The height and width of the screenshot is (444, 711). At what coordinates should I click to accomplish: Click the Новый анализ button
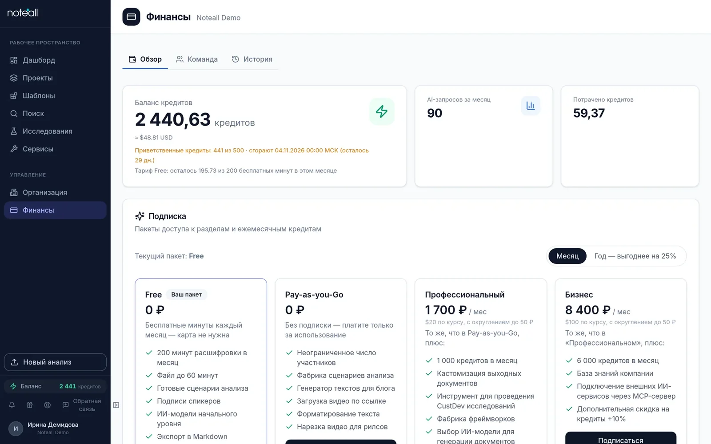[55, 362]
